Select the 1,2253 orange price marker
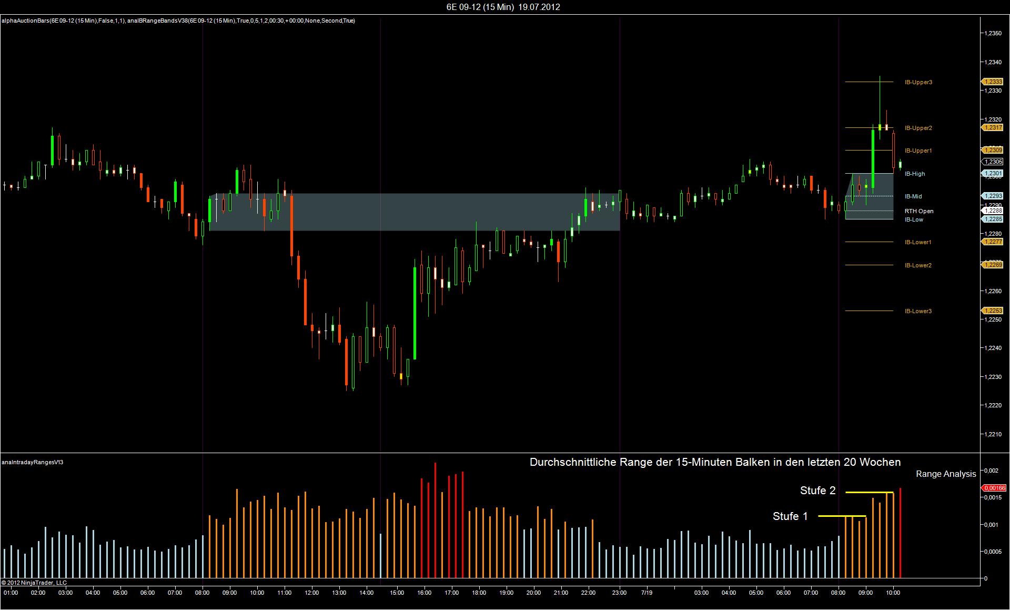 [993, 311]
